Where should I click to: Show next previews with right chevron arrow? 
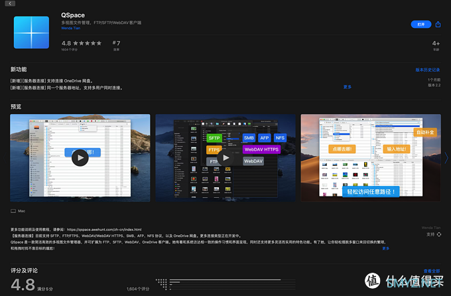pyautogui.click(x=446, y=158)
